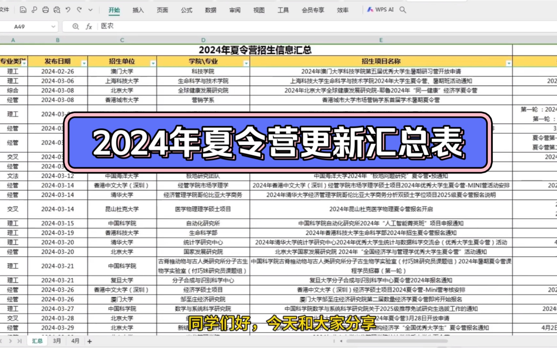Image resolution: width=557 pixels, height=348 pixels.
Task: Select cell 复旦大学
Action: (x=122, y=280)
